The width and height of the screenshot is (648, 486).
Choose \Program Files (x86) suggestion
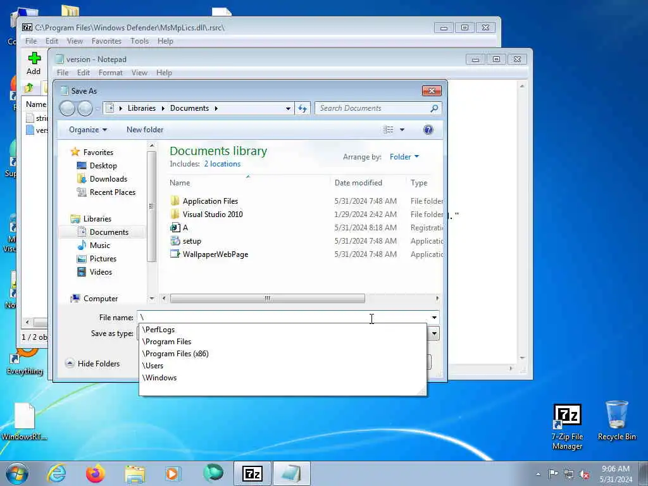pos(283,354)
